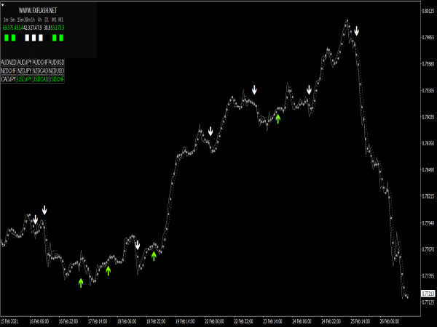This screenshot has width=437, height=327.
Task: Choose the 4h timeframe label
Action: click(40, 20)
